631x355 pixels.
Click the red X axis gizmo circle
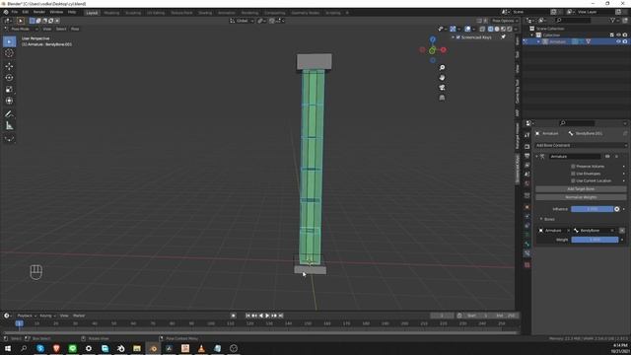pyautogui.click(x=443, y=50)
